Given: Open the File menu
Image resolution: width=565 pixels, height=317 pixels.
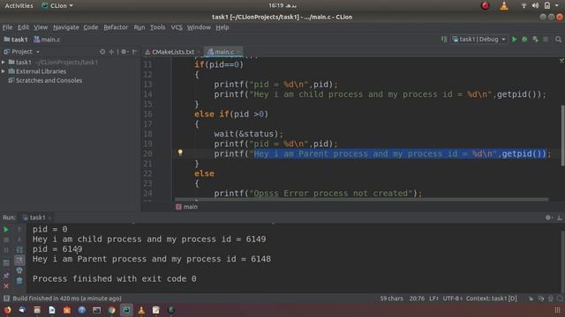Looking at the screenshot, I should [x=7, y=27].
